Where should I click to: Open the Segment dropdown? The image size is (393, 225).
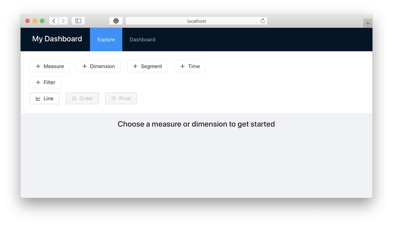tap(147, 66)
